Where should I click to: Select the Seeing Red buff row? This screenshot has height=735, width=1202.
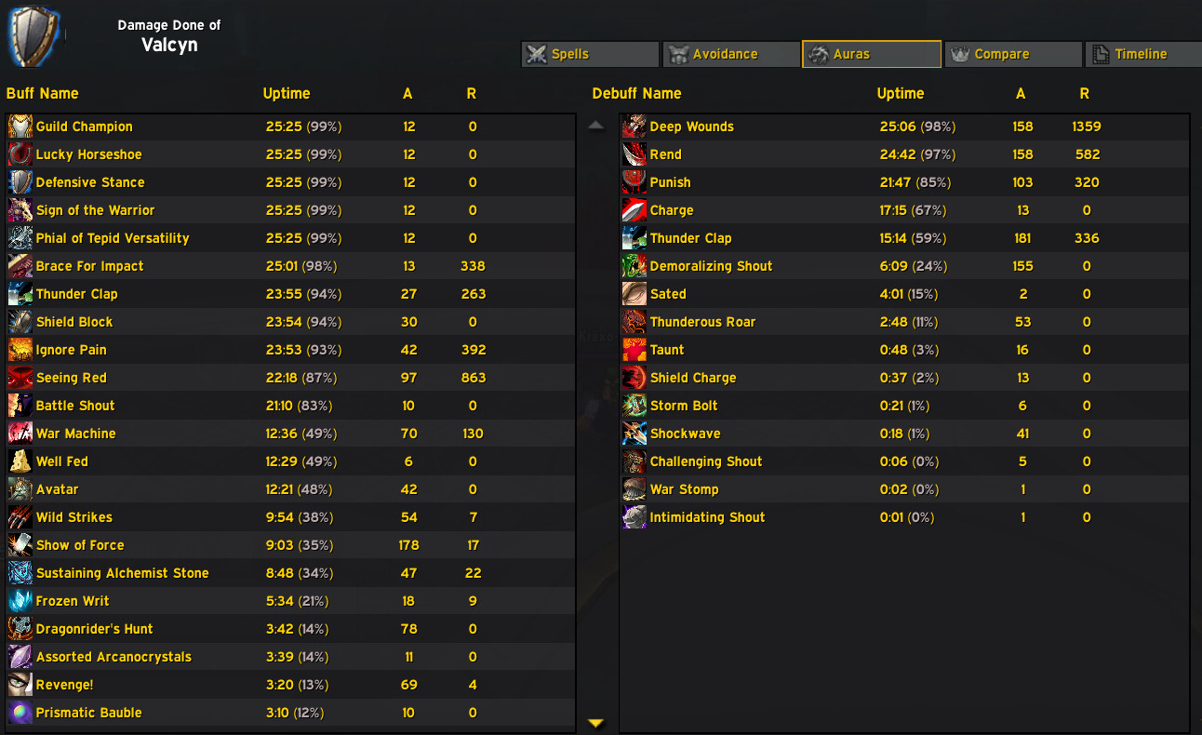click(290, 378)
